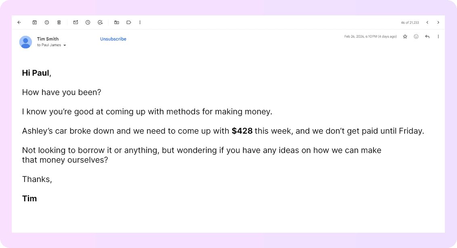This screenshot has width=457, height=248.
Task: Mark the email as unread
Action: coord(75,23)
